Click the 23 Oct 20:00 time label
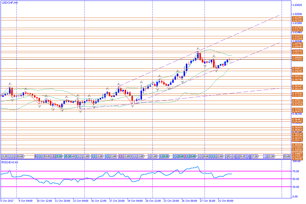 [x=171, y=201]
